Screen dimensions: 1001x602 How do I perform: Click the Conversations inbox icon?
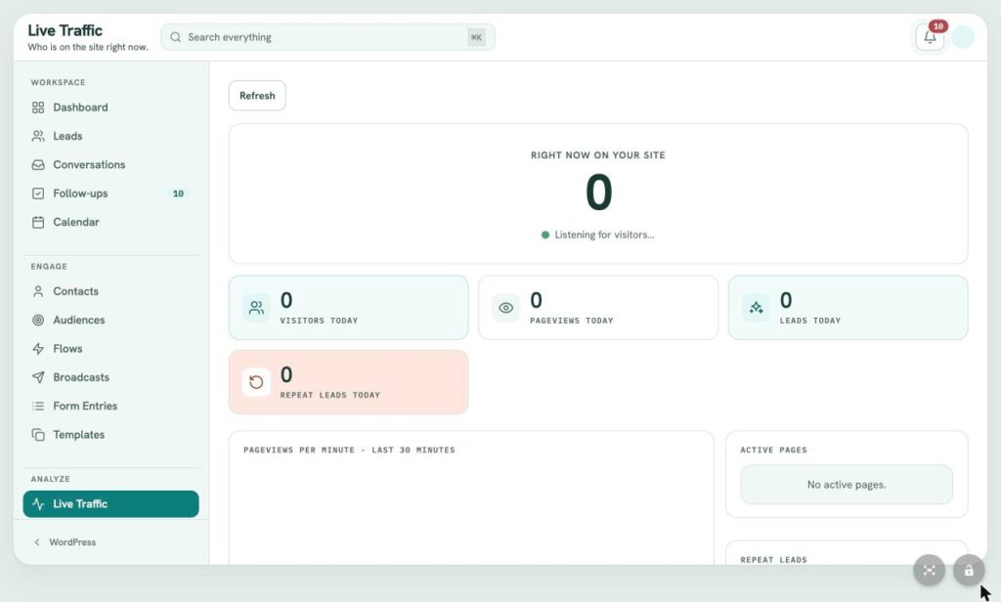pyautogui.click(x=38, y=165)
